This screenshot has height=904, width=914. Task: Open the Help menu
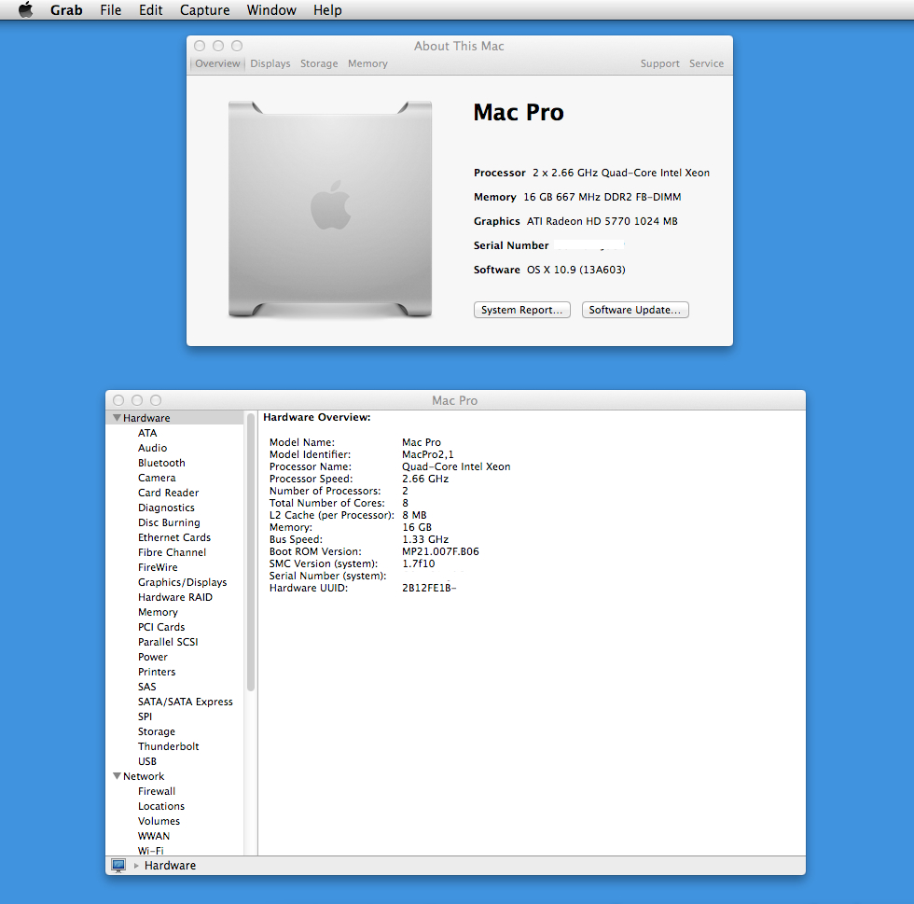point(327,10)
